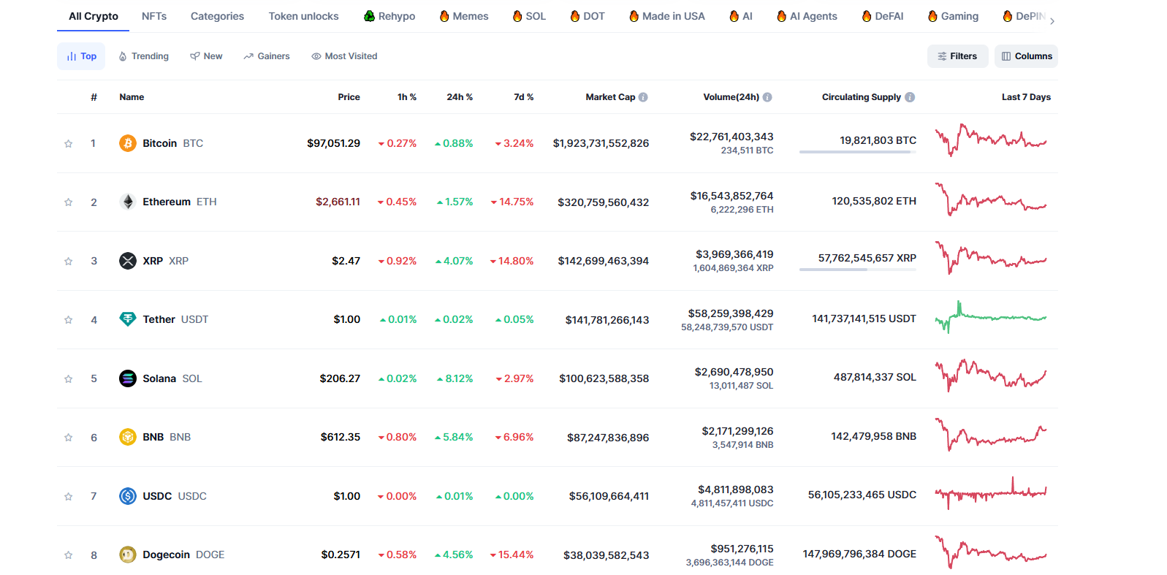Open Bitcoin 7-day price chart

pyautogui.click(x=991, y=140)
